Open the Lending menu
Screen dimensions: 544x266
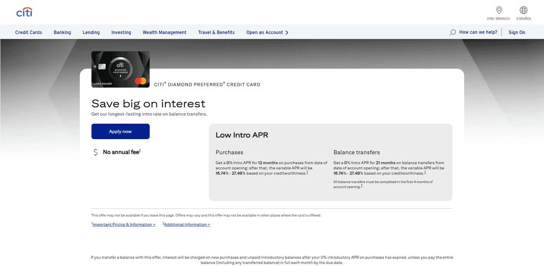91,32
